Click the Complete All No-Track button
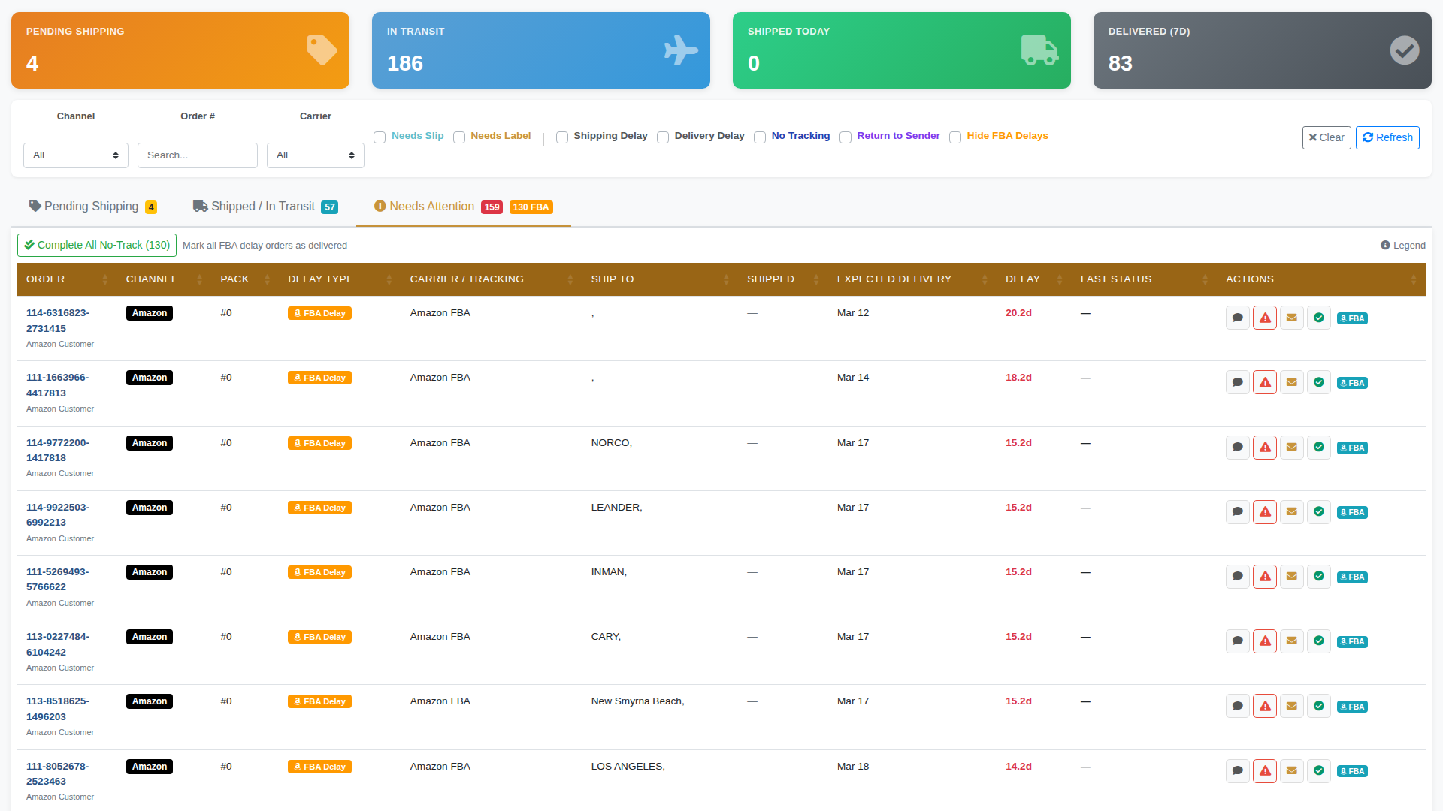Screen dimensions: 1443x811 click(x=96, y=245)
